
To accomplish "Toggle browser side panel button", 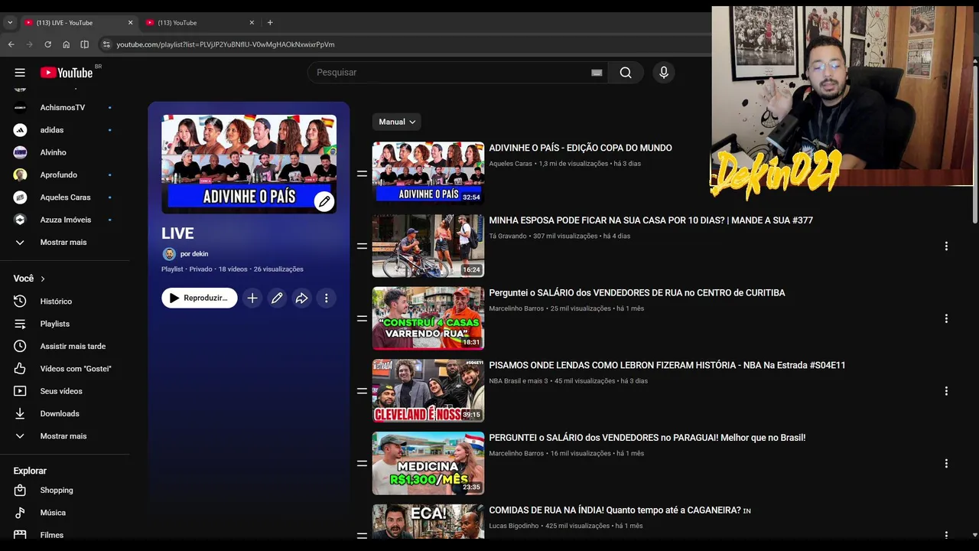I will pos(85,44).
